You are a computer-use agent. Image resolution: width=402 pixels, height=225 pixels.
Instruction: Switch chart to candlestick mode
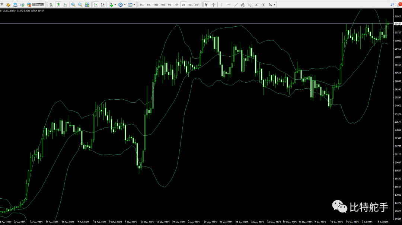point(58,4)
